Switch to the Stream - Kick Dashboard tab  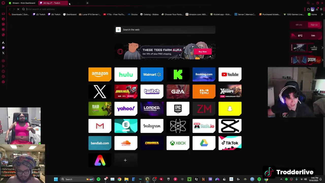pos(22,3)
